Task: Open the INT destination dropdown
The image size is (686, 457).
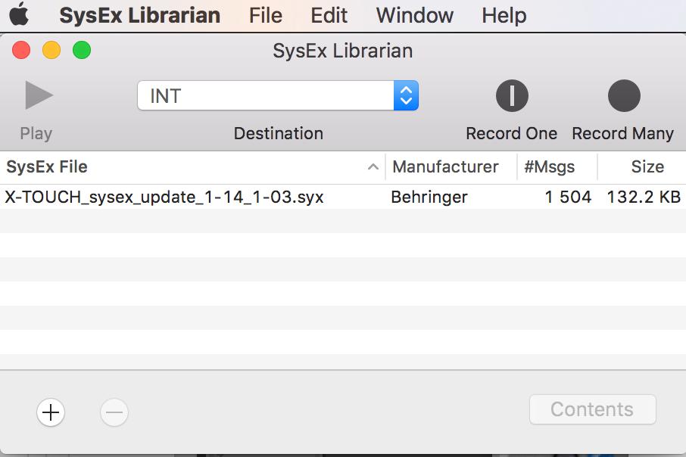Action: coord(278,95)
